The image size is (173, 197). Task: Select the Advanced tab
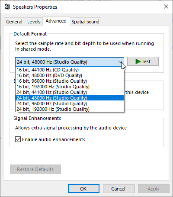click(x=56, y=21)
